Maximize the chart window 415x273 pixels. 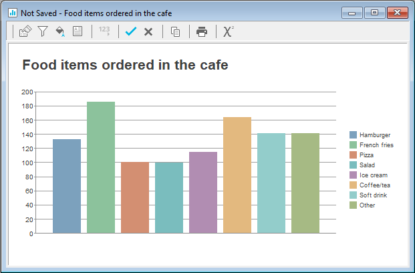[374, 13]
